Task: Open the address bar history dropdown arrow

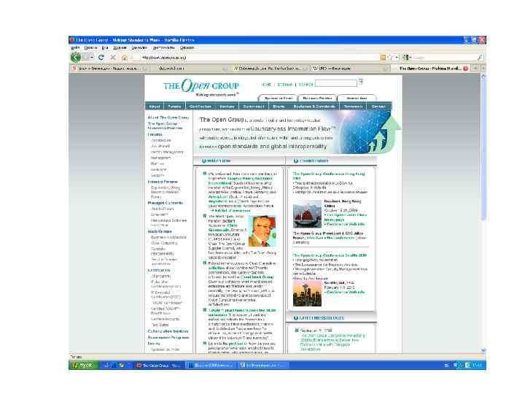Action: (x=397, y=58)
